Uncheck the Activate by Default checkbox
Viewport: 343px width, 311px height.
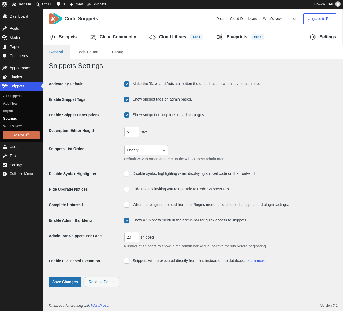(x=127, y=84)
